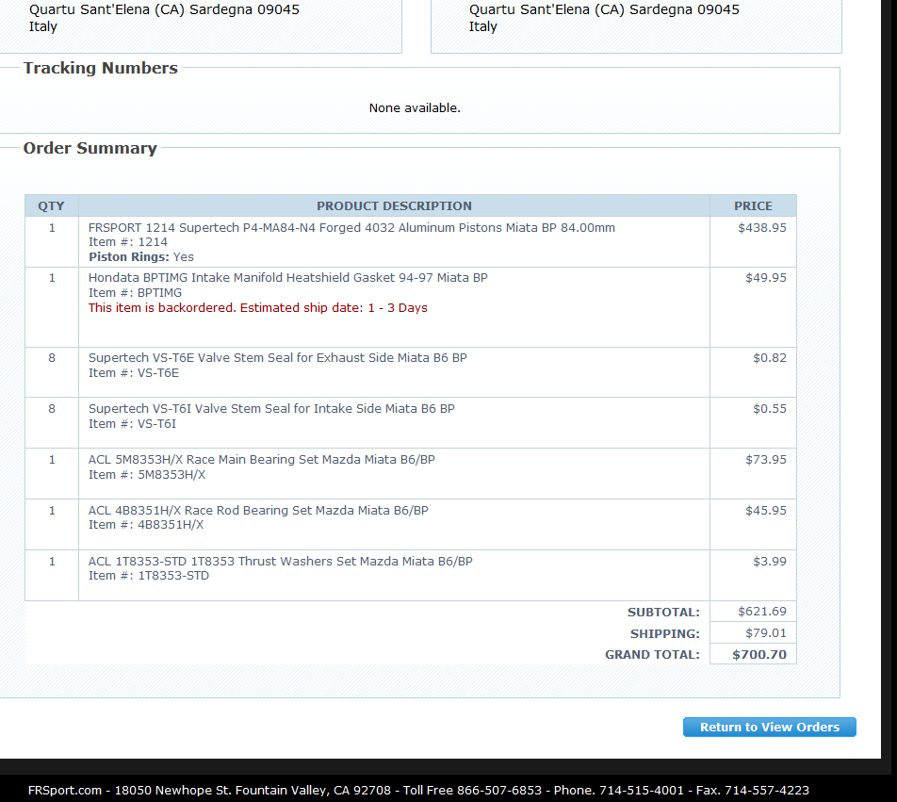Click the SHIPPING label
Screen dimensions: 897x802
(x=665, y=634)
